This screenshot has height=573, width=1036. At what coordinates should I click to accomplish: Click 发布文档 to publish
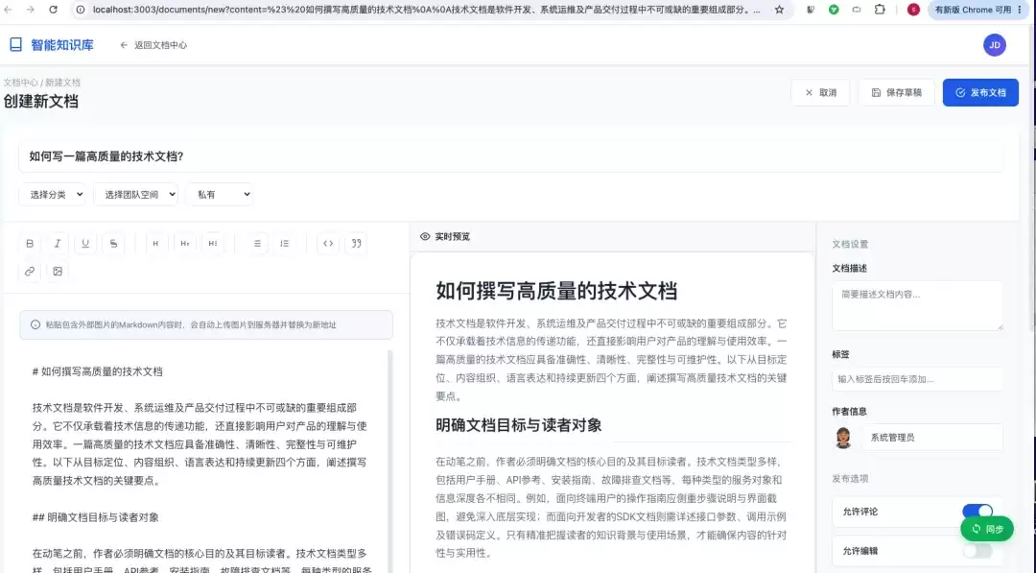[x=980, y=92]
